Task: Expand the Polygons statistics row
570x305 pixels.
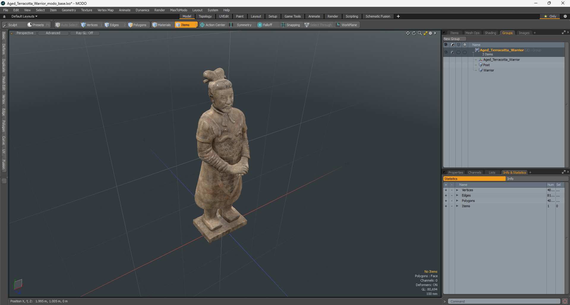Action: tap(457, 201)
